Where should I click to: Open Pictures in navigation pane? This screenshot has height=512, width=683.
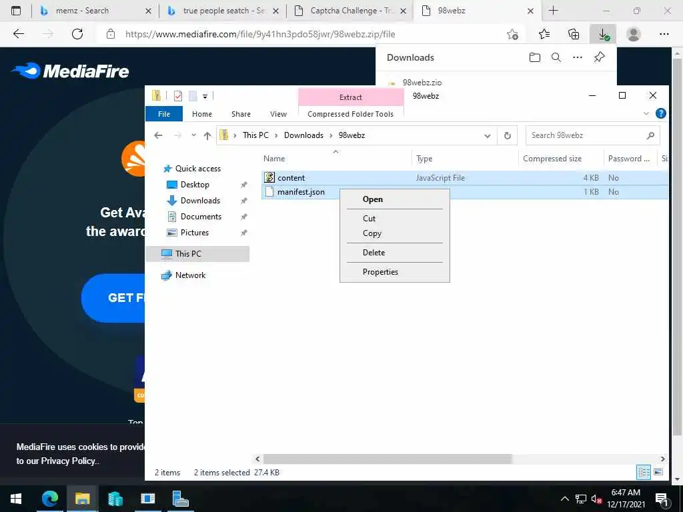[x=194, y=233]
